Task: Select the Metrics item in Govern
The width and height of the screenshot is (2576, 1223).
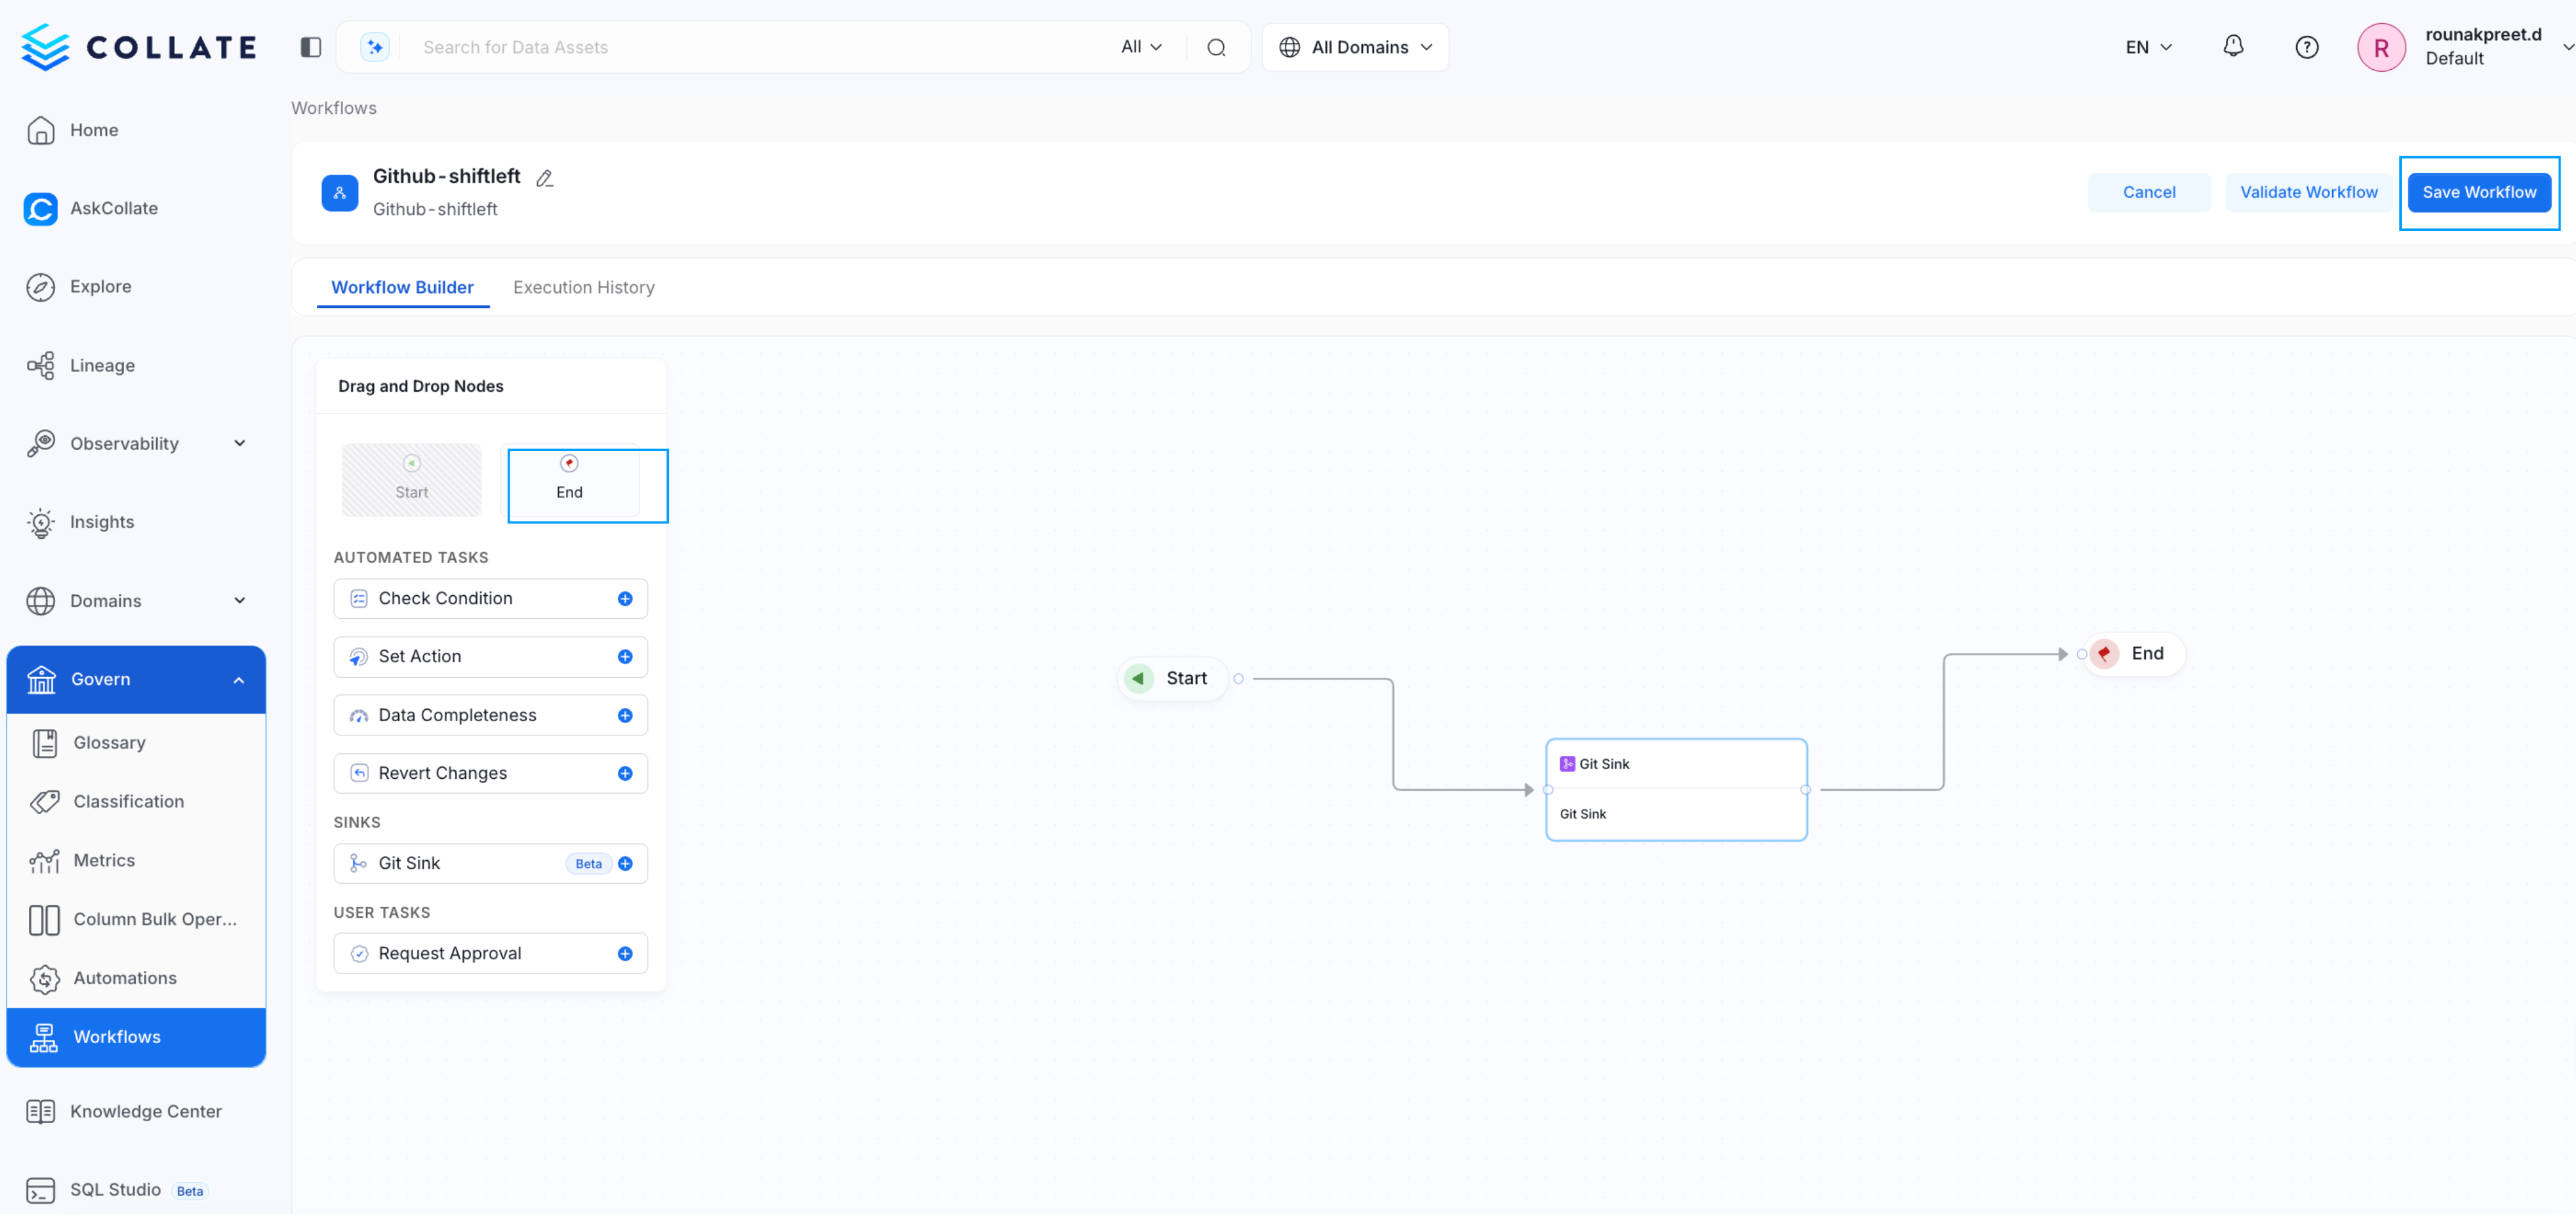Action: pos(104,860)
